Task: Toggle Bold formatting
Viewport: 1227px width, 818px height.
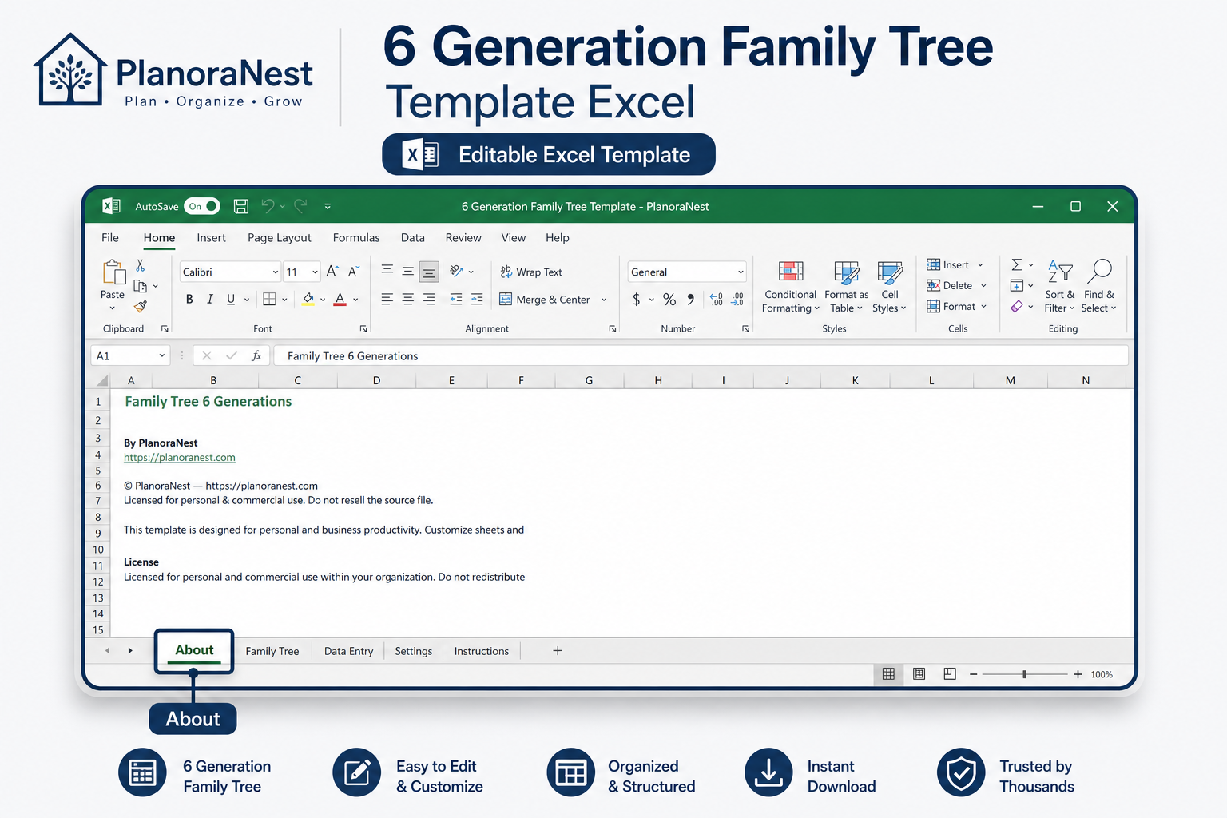Action: (189, 299)
